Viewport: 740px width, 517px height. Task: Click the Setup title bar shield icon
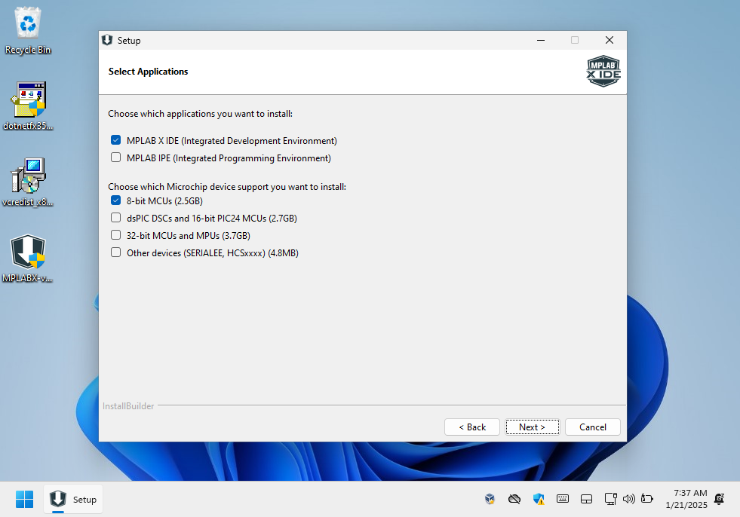(x=107, y=40)
